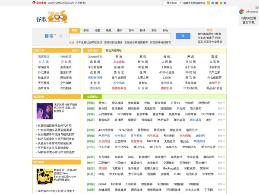Screen dimensions: 259x194
Task: Click the blue magnifier search button
Action: pyautogui.click(x=183, y=36)
